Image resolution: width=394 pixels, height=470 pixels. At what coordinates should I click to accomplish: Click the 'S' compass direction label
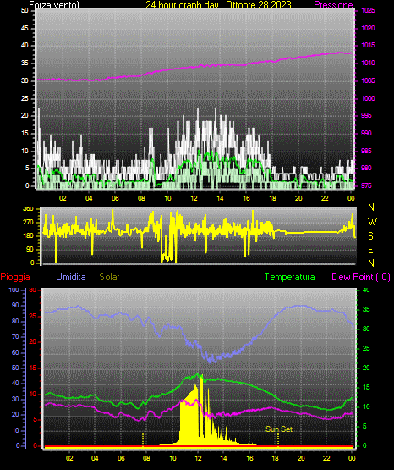click(370, 236)
